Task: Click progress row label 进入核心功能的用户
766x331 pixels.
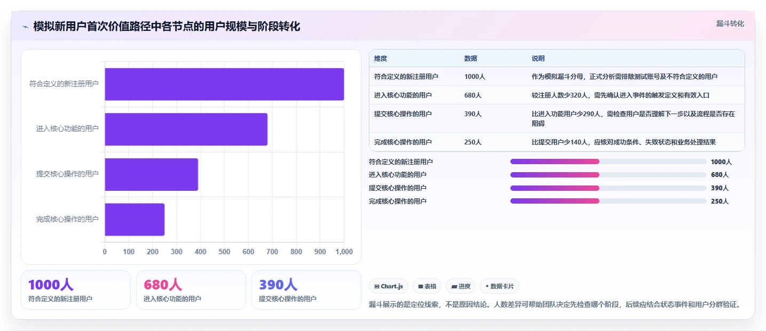Action: tap(398, 175)
